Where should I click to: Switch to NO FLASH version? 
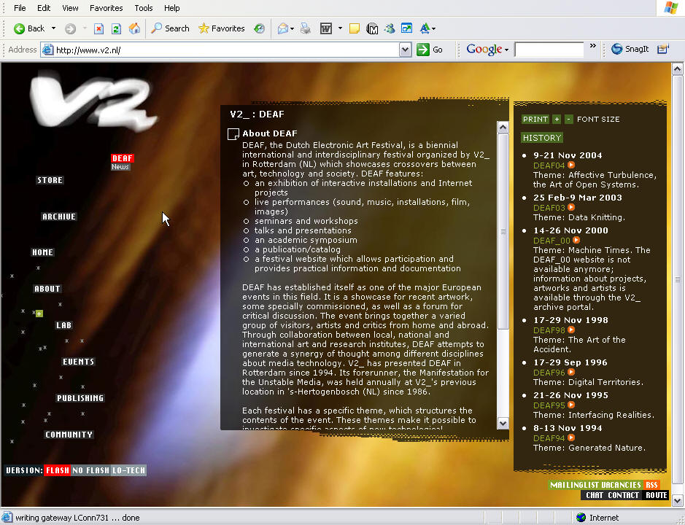coord(91,470)
